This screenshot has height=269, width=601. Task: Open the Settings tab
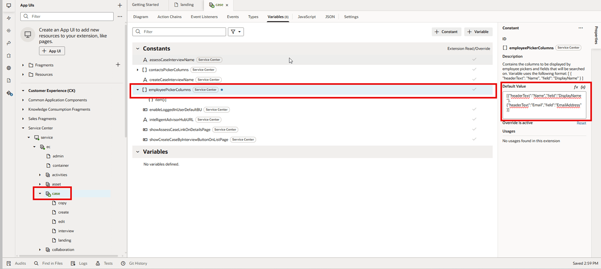pos(351,17)
